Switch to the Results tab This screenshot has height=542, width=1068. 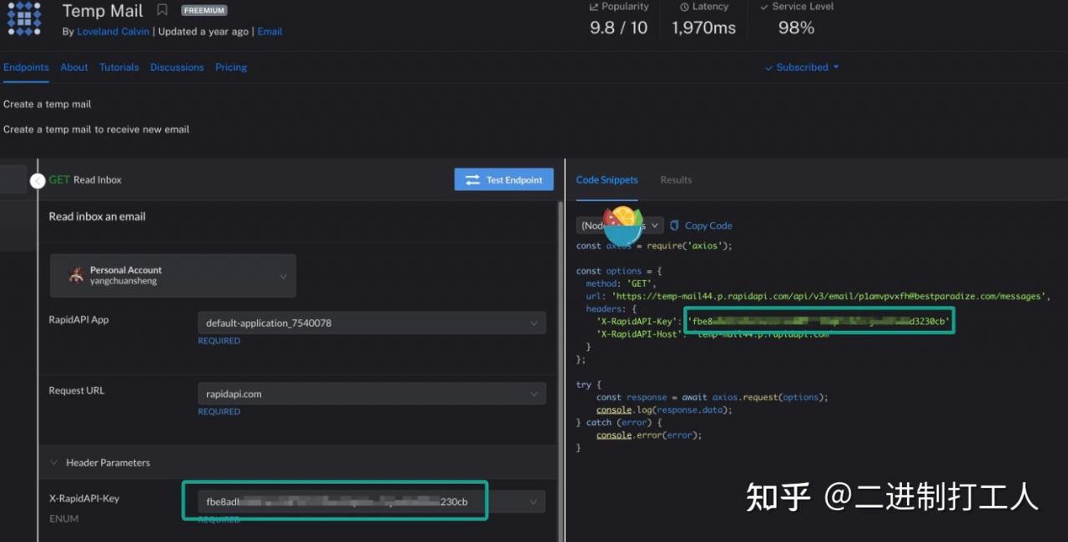[676, 180]
